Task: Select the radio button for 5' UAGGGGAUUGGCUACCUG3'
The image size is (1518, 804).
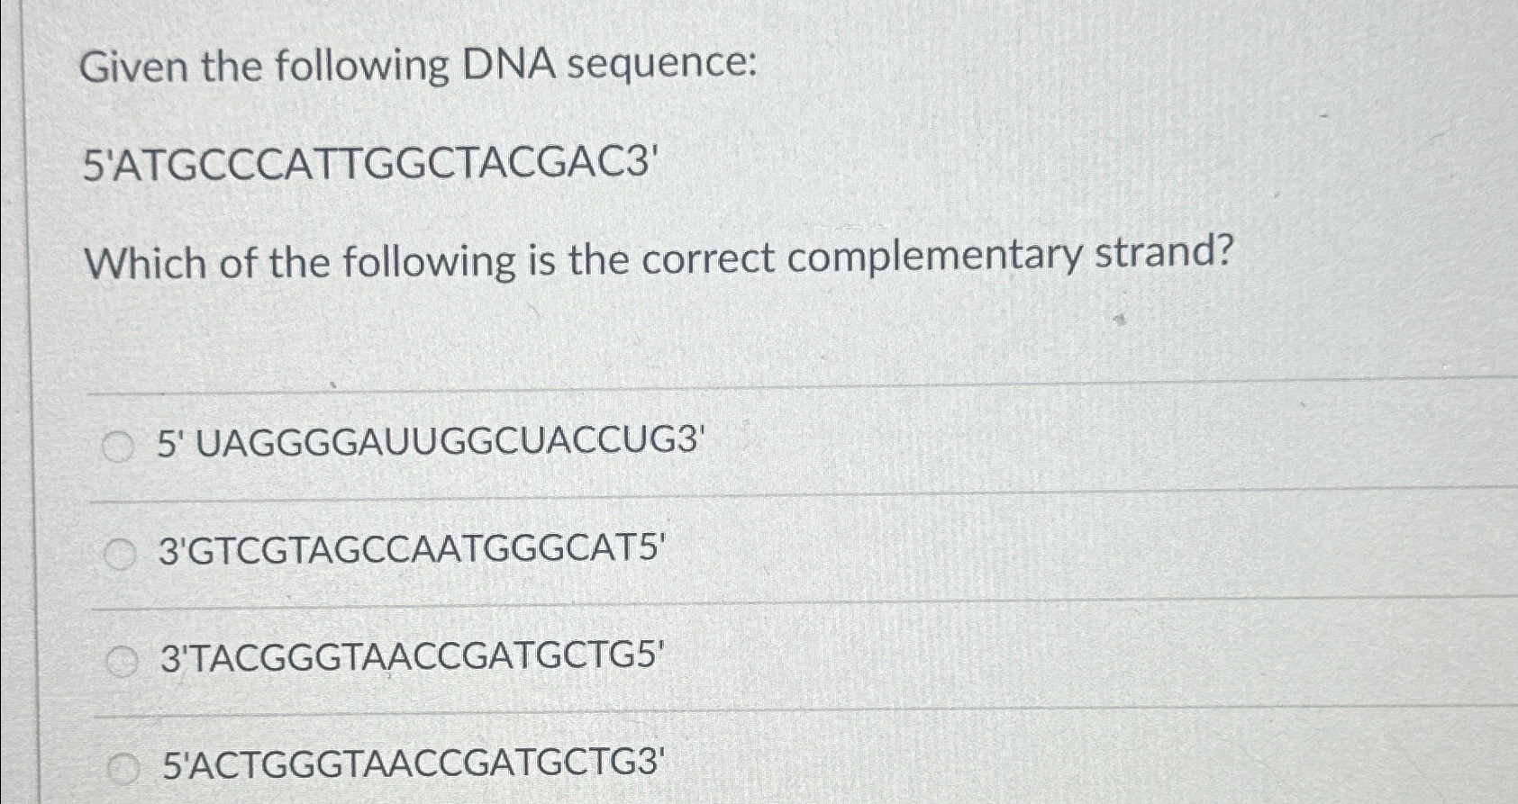Action: (115, 445)
